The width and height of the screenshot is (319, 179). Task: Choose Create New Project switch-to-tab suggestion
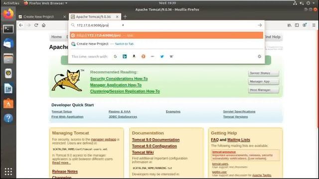click(166, 44)
